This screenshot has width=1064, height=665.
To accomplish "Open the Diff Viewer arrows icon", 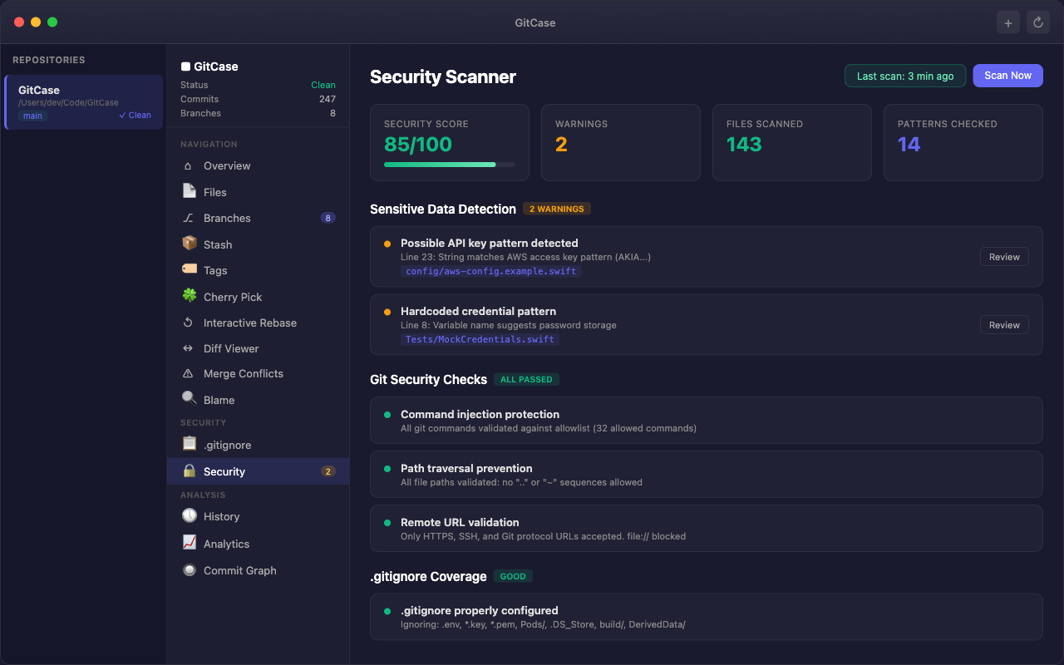I will pos(190,348).
